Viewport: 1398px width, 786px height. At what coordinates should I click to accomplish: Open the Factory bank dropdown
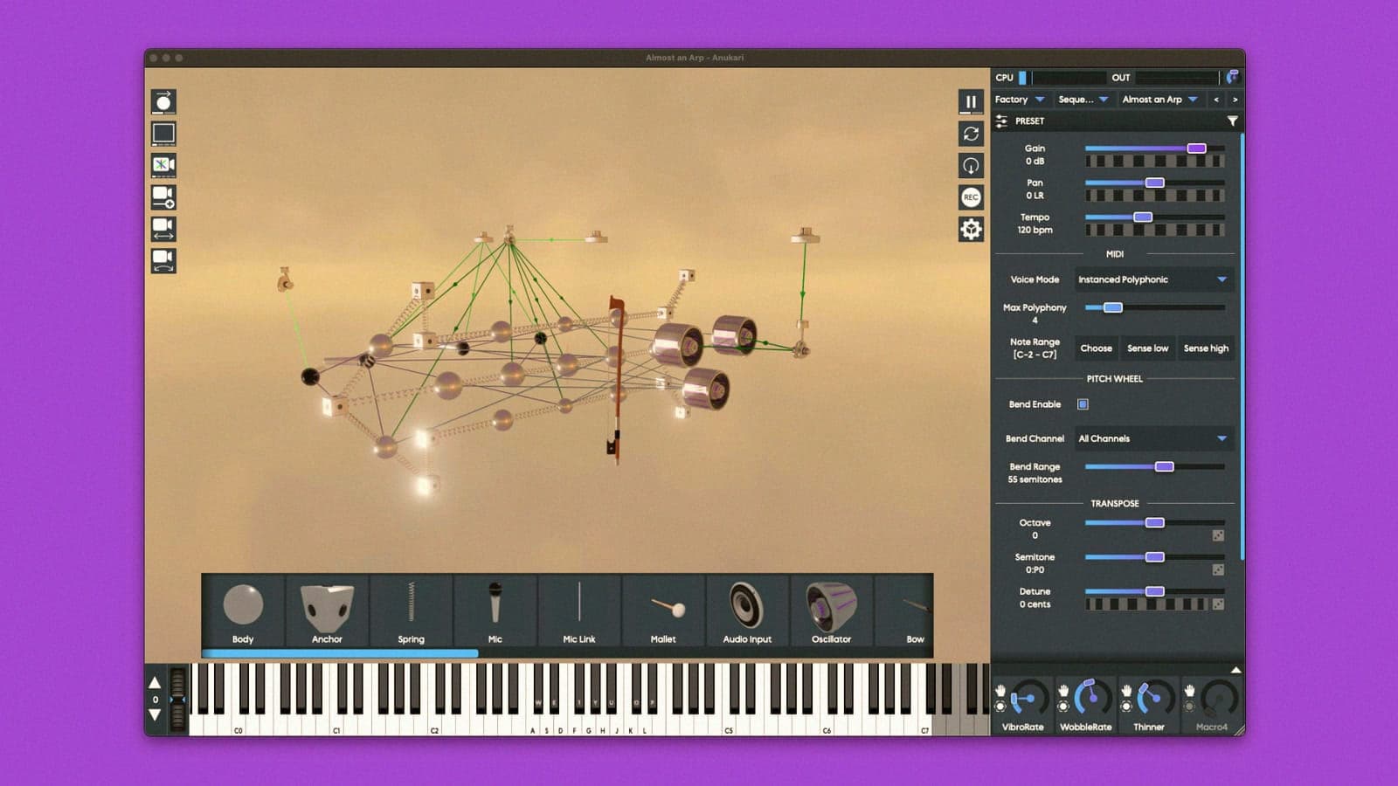(x=1020, y=100)
